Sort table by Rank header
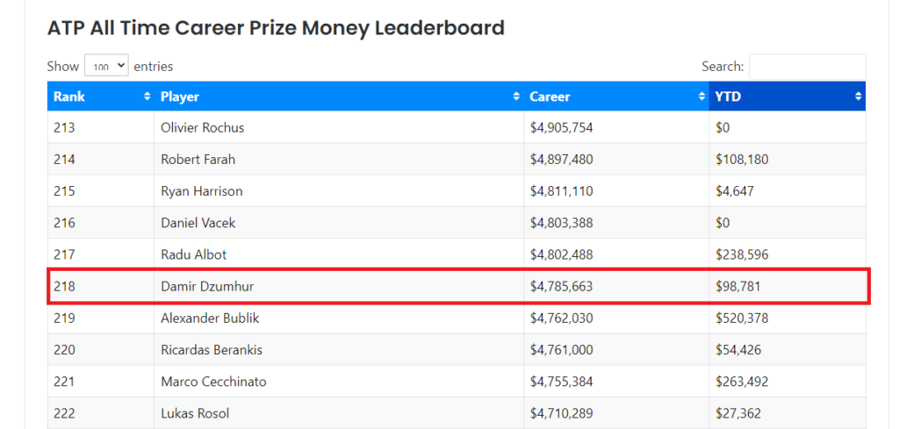899x429 pixels. click(69, 97)
